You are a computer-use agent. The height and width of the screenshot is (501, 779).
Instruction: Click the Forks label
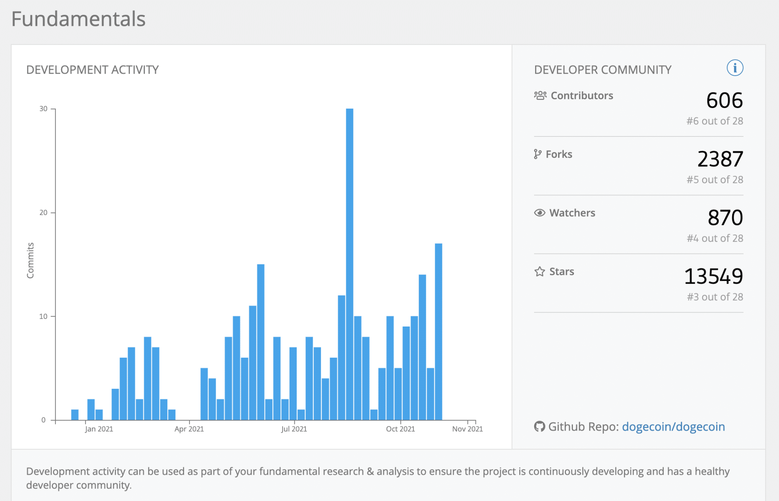point(559,154)
